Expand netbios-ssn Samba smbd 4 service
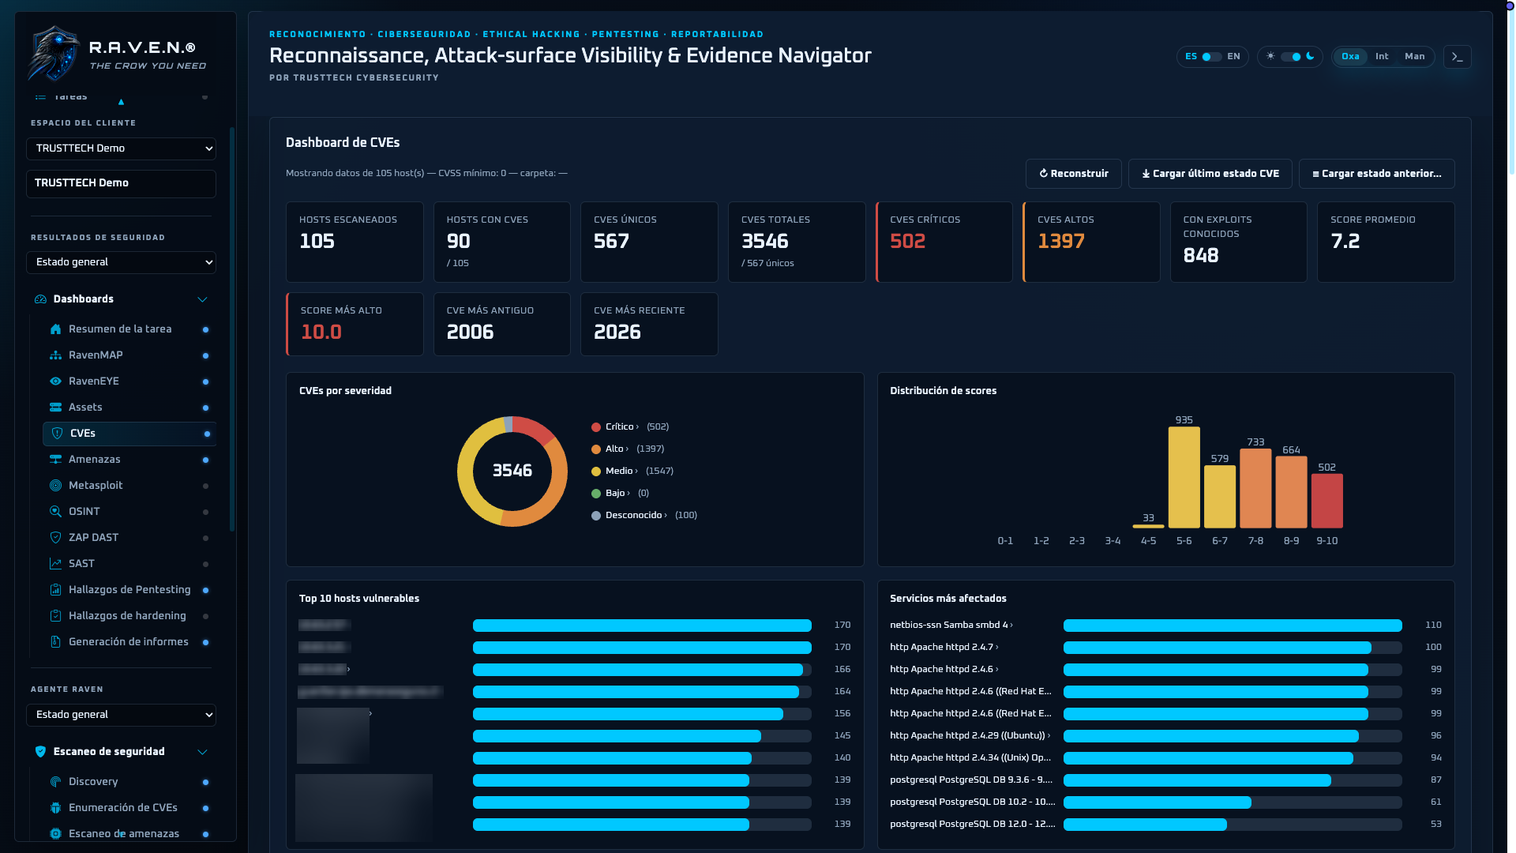Viewport: 1516px width, 853px height. (x=951, y=626)
